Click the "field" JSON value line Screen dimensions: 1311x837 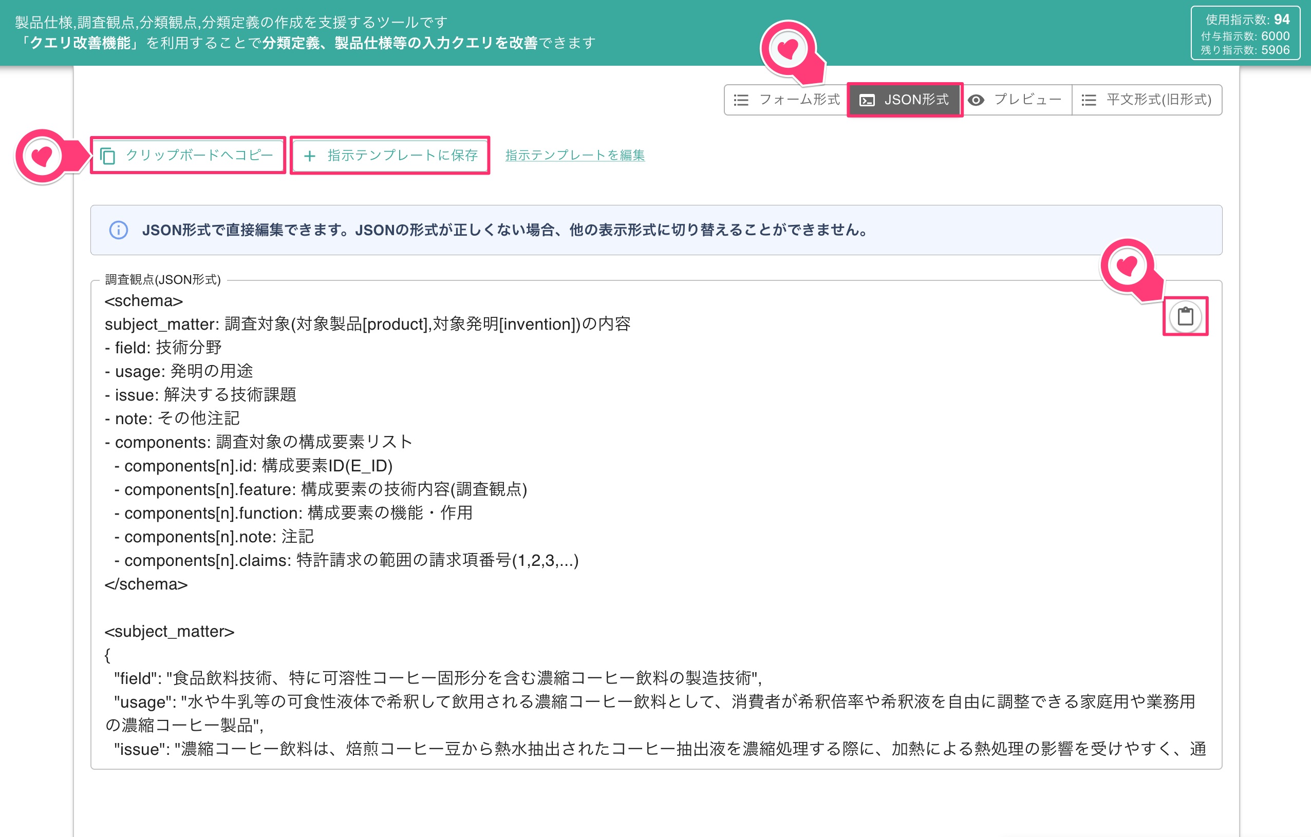coord(438,678)
